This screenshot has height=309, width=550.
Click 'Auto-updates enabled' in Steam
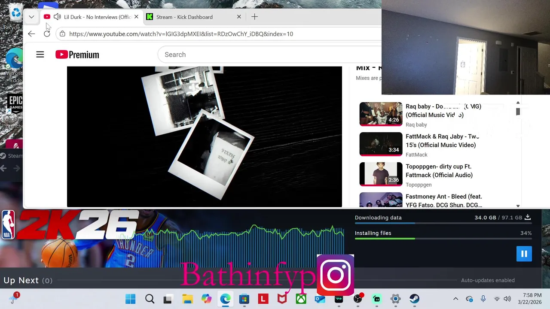click(488, 280)
